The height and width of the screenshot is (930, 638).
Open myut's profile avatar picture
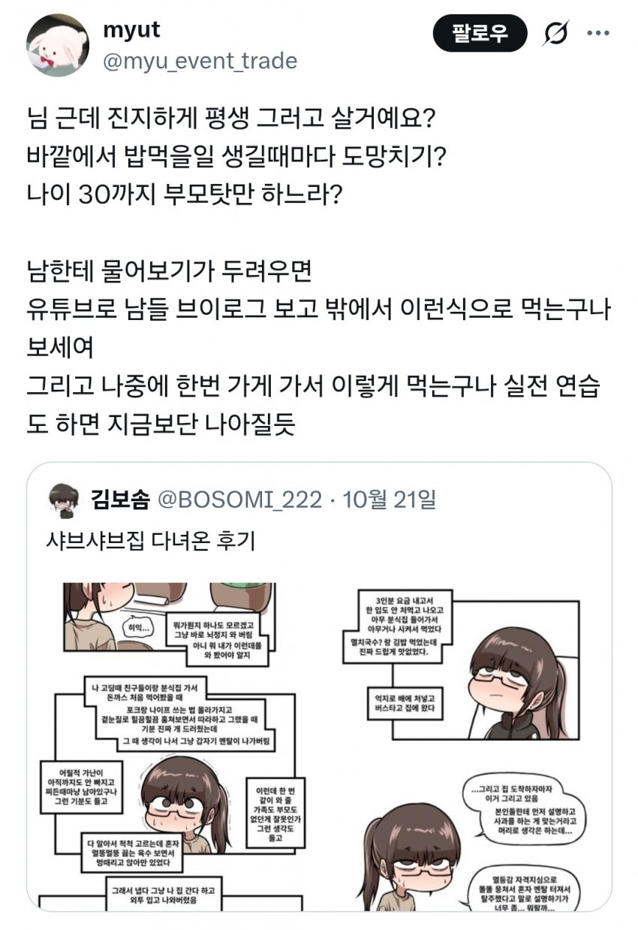click(x=57, y=44)
